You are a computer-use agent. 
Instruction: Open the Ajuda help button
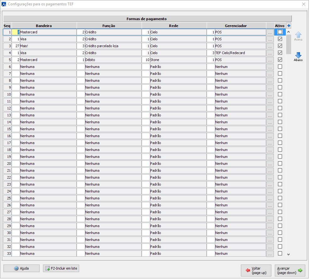coord(21,268)
